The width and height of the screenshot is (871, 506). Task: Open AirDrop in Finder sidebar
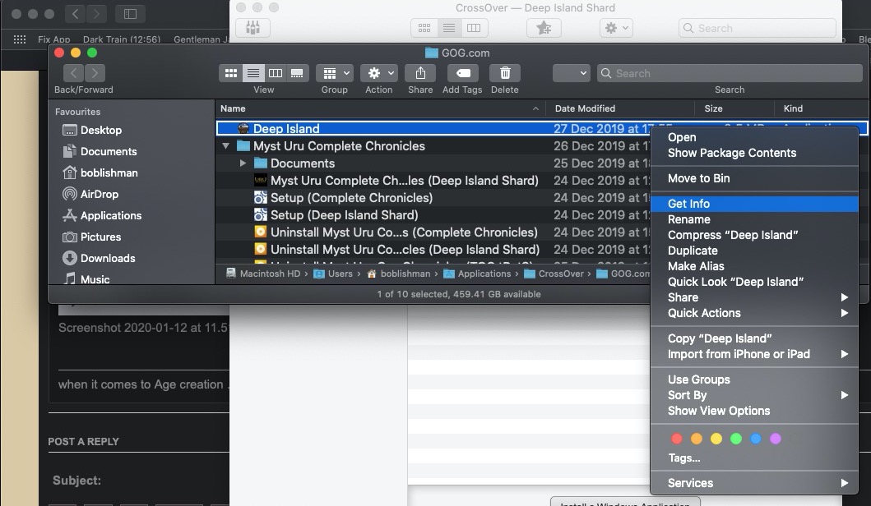pyautogui.click(x=90, y=194)
